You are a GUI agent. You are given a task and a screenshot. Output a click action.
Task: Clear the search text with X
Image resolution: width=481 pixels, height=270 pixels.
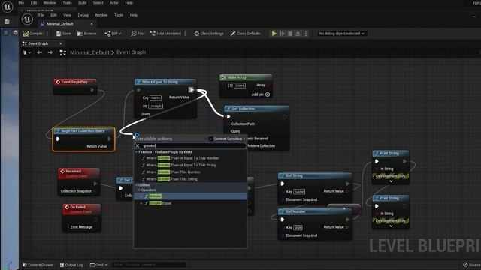138,146
